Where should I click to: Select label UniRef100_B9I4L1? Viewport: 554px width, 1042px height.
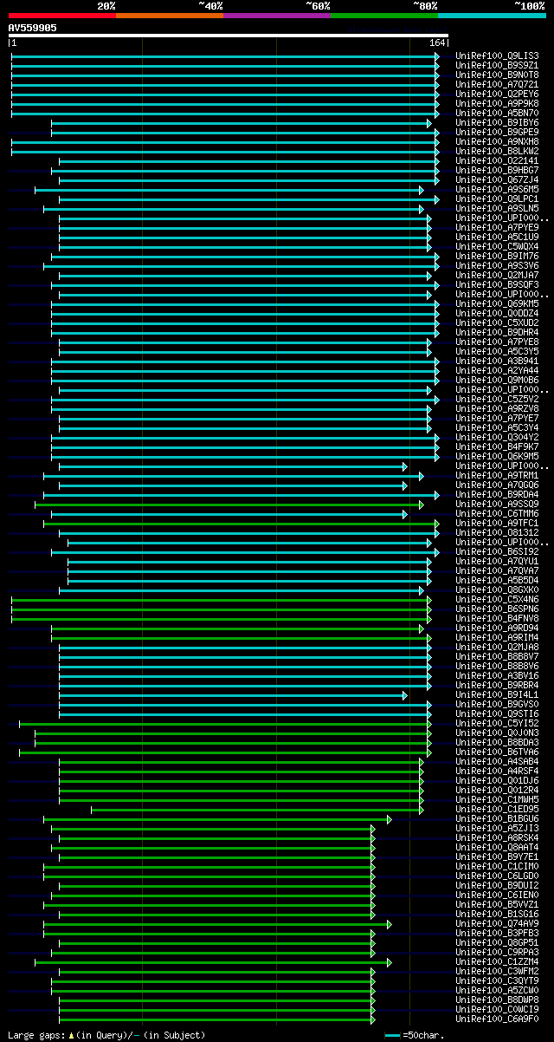pos(498,695)
